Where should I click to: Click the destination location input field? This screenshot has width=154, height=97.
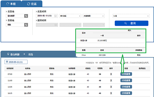click(15, 25)
